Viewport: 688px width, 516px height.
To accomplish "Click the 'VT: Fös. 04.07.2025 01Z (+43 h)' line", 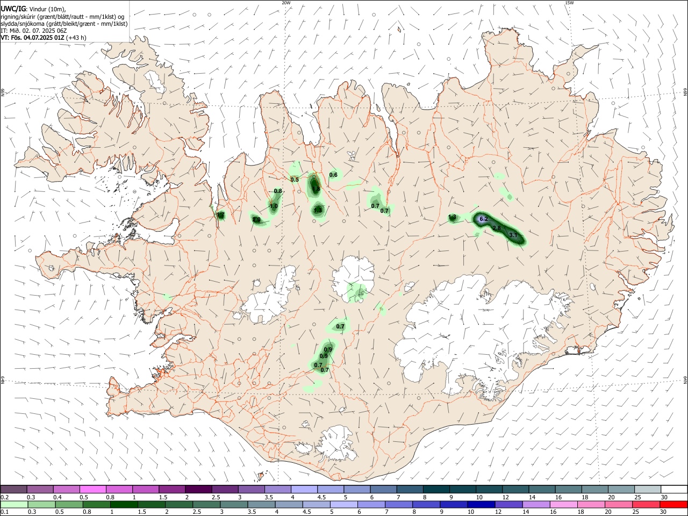I will 44,38.
